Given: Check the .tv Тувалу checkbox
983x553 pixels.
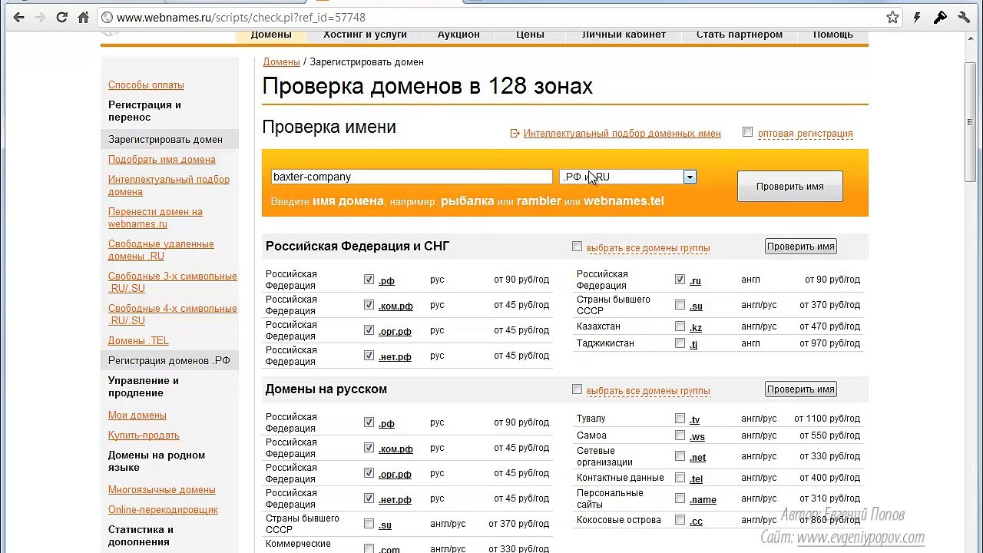Looking at the screenshot, I should click(x=680, y=419).
